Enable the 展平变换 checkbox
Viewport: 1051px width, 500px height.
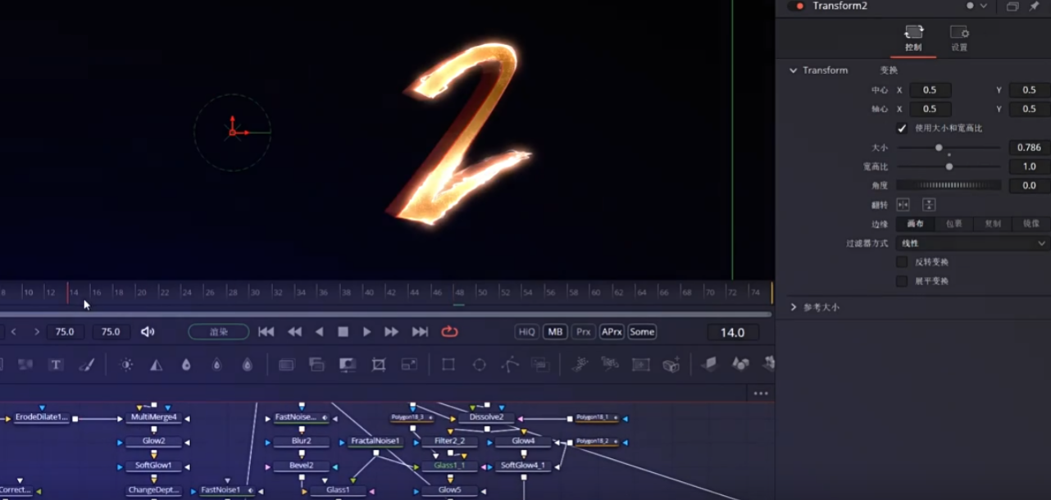[x=902, y=281]
